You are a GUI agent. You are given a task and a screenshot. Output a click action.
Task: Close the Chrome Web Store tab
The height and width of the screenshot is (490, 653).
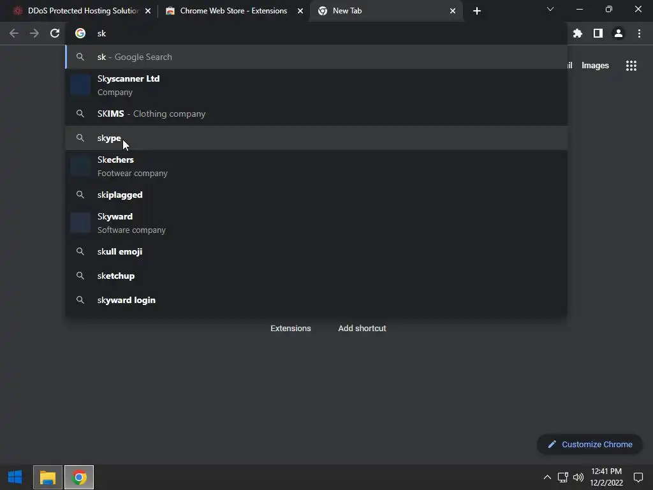click(300, 11)
